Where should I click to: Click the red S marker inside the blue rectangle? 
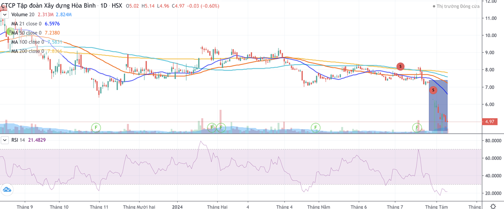tap(433, 90)
